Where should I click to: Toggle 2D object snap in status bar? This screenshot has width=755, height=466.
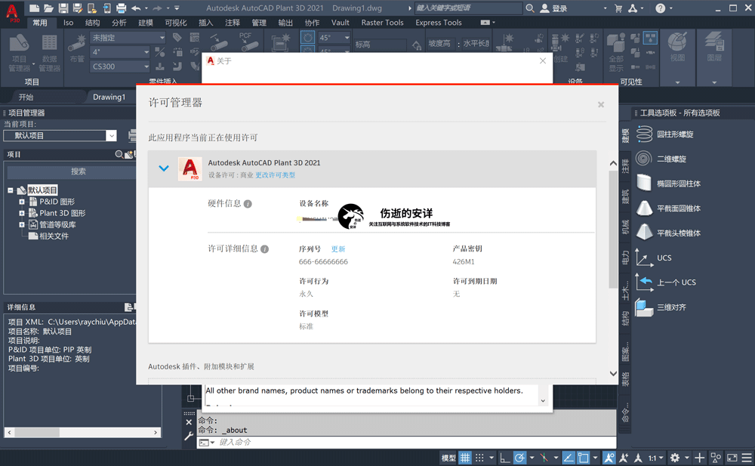click(x=583, y=458)
